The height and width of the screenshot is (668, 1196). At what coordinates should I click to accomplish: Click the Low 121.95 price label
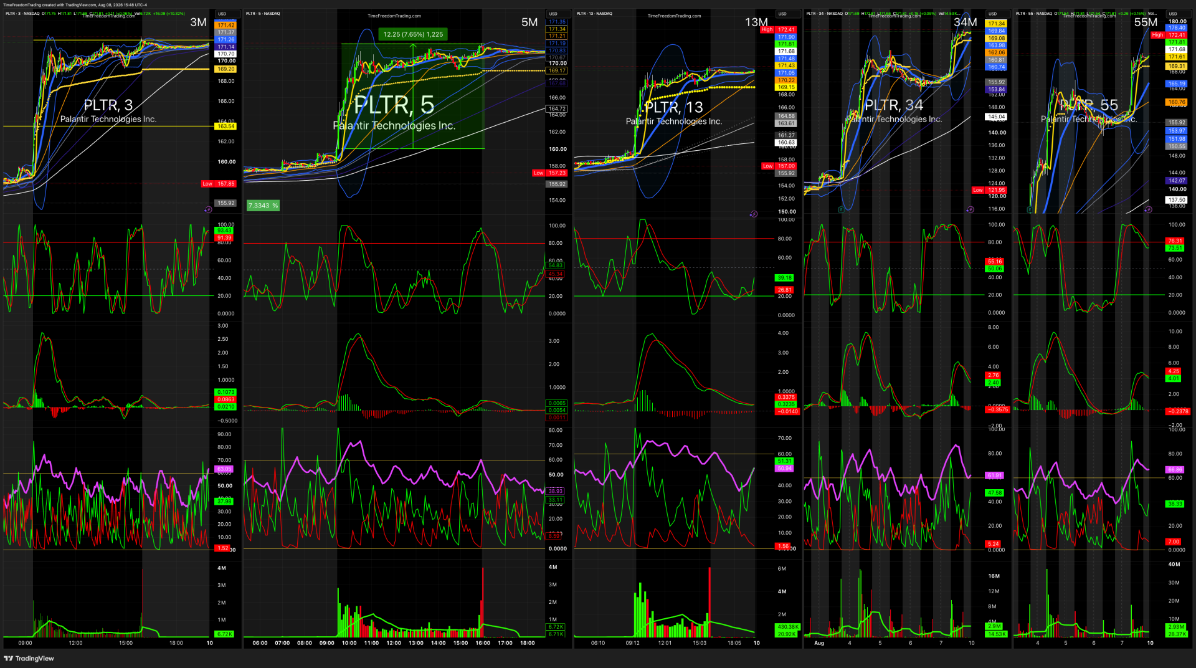click(x=989, y=190)
